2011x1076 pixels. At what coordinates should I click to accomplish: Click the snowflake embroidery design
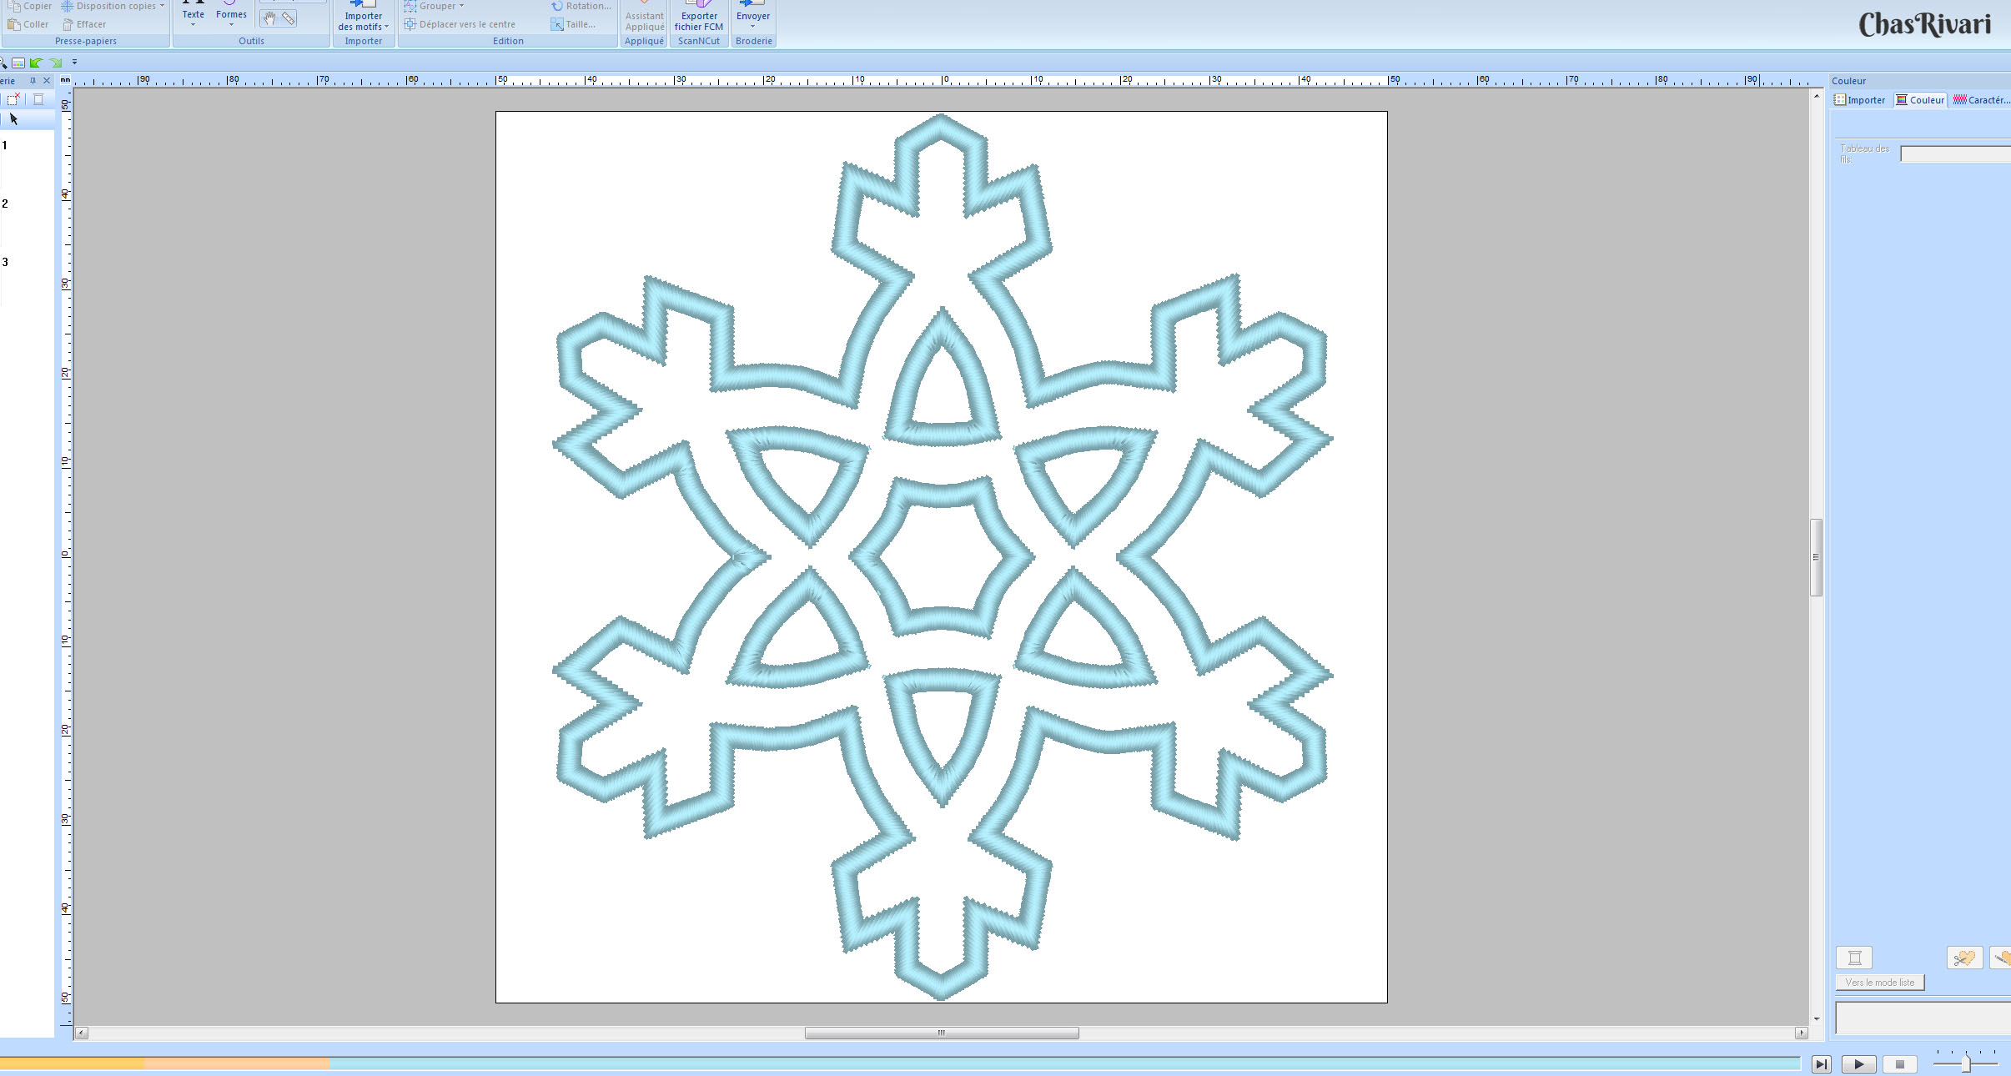point(942,557)
